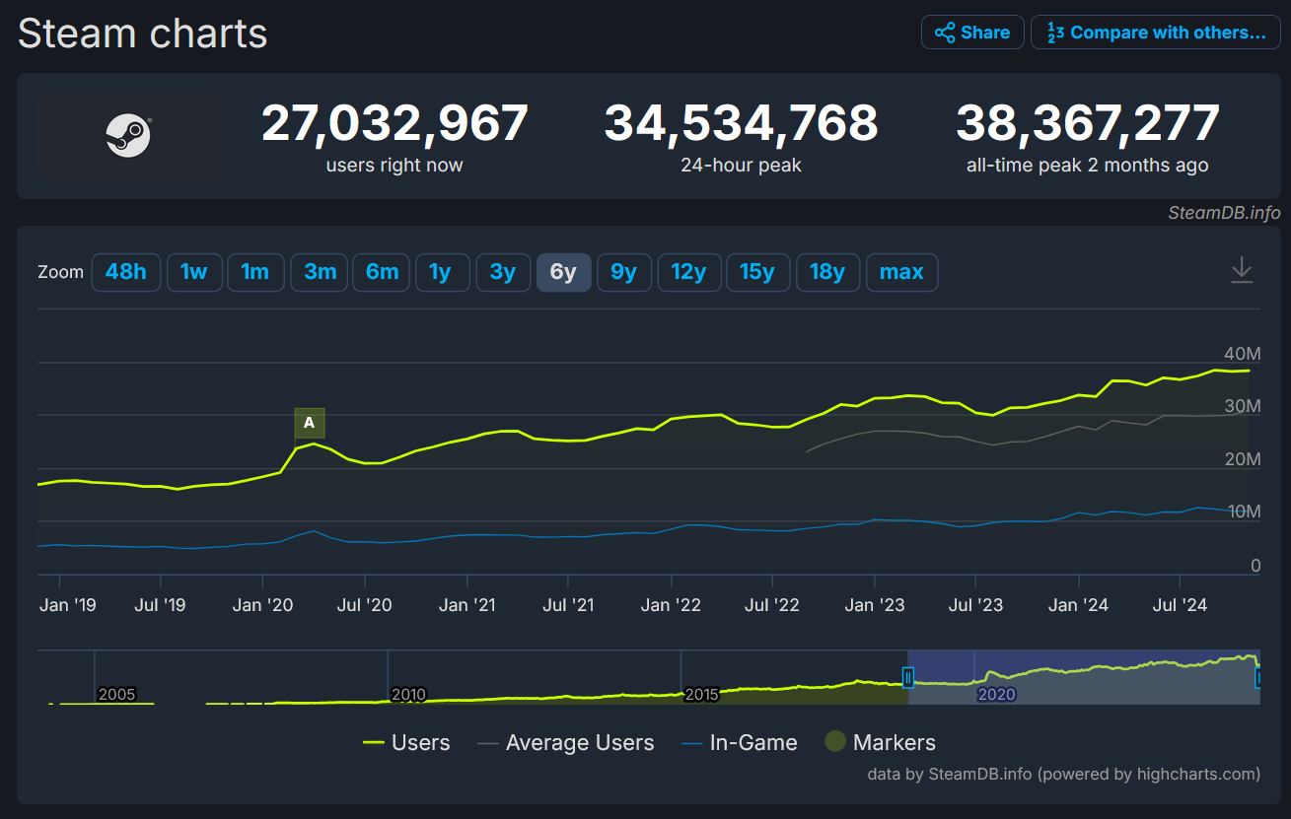Click the Jul '21 axis label
This screenshot has width=1291, height=819.
(568, 605)
